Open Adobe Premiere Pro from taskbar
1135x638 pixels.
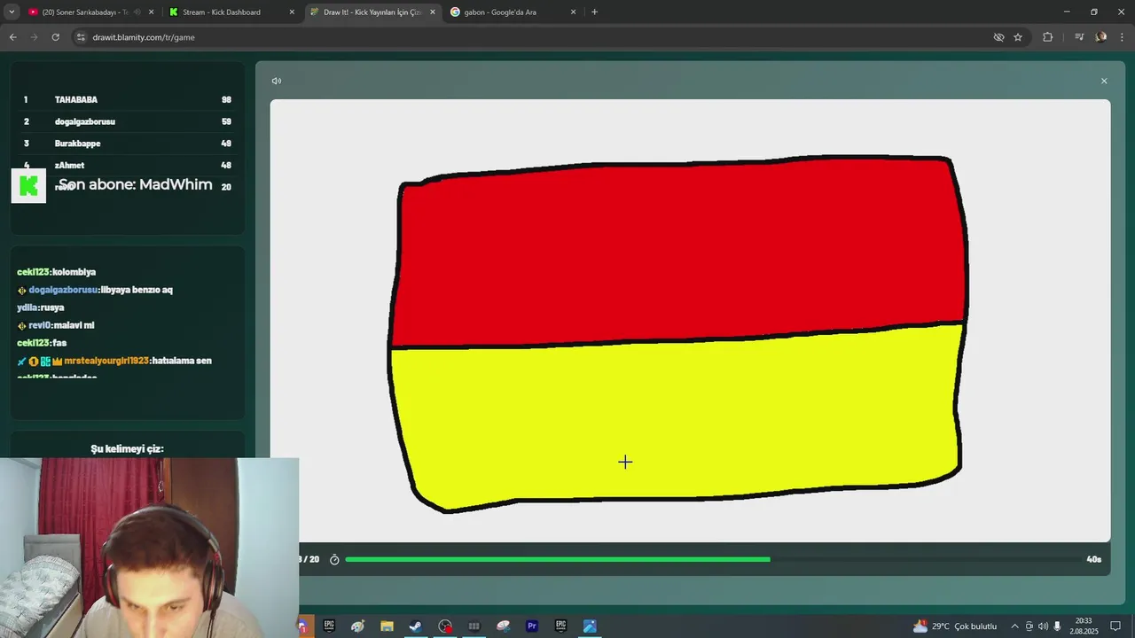(532, 626)
